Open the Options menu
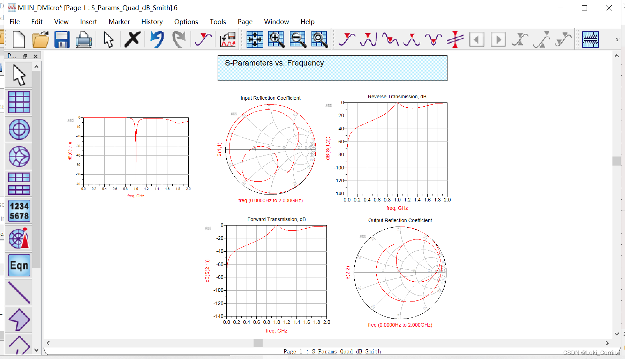The width and height of the screenshot is (625, 359). click(186, 22)
